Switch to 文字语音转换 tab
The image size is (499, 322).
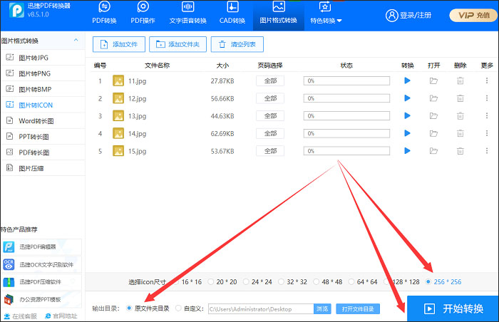[x=187, y=14]
